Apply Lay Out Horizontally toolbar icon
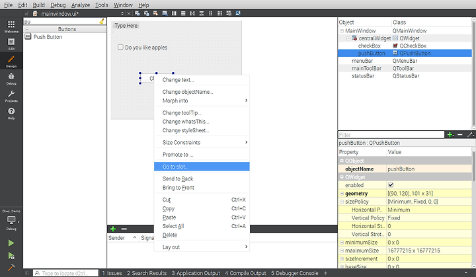Screen dimensions: 476x277 (x=174, y=13)
